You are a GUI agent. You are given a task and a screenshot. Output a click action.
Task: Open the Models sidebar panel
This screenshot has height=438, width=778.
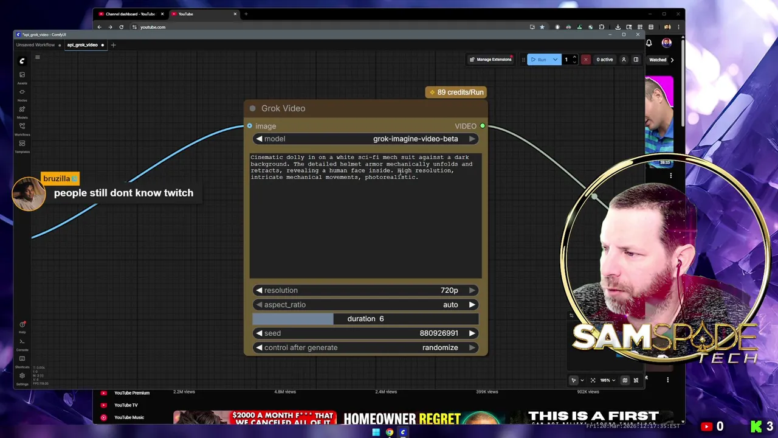(22, 111)
